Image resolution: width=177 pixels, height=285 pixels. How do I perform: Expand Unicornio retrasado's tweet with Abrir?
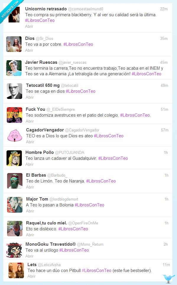click(x=29, y=26)
